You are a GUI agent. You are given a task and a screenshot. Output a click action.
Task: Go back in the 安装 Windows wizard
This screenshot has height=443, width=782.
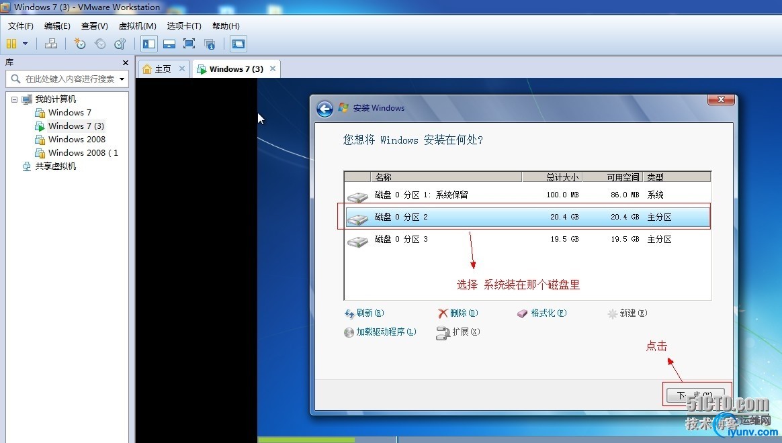(x=324, y=109)
